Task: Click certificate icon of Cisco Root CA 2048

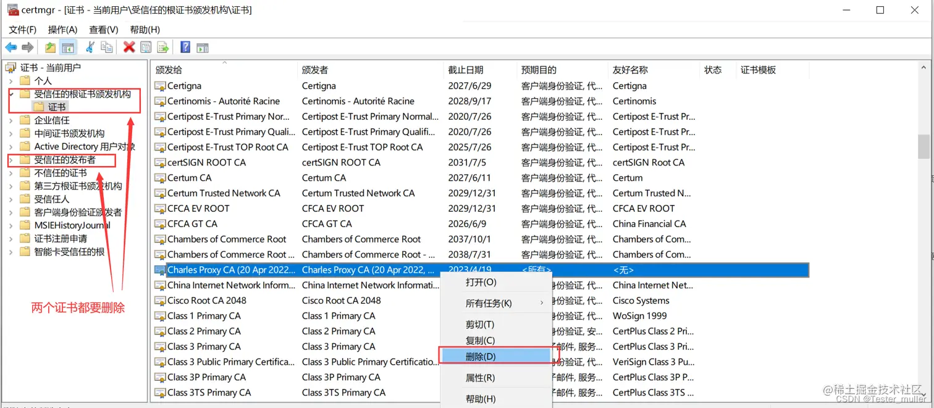Action: [160, 301]
